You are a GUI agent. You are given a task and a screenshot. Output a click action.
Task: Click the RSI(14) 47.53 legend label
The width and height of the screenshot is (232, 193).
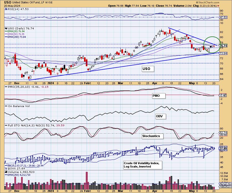[x=18, y=9]
